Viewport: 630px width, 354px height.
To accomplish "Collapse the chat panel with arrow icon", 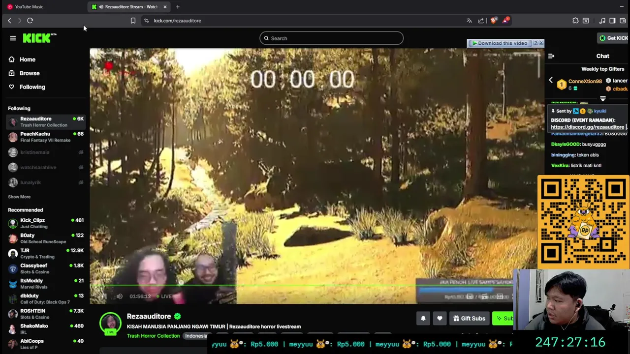I will 551,56.
